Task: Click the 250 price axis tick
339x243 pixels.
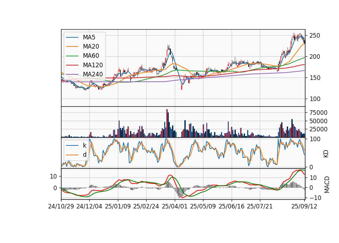Action: 315,36
